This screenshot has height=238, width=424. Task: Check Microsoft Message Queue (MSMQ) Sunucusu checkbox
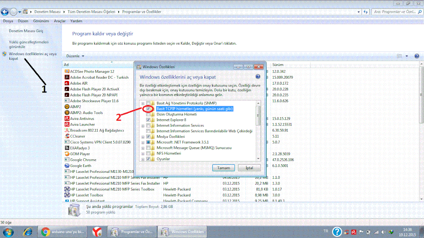[148, 148]
